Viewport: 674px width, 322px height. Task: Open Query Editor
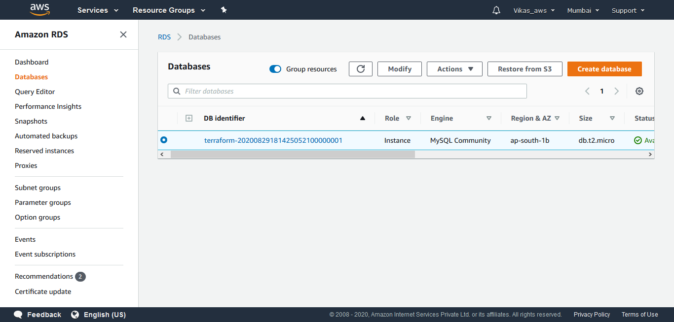point(35,92)
